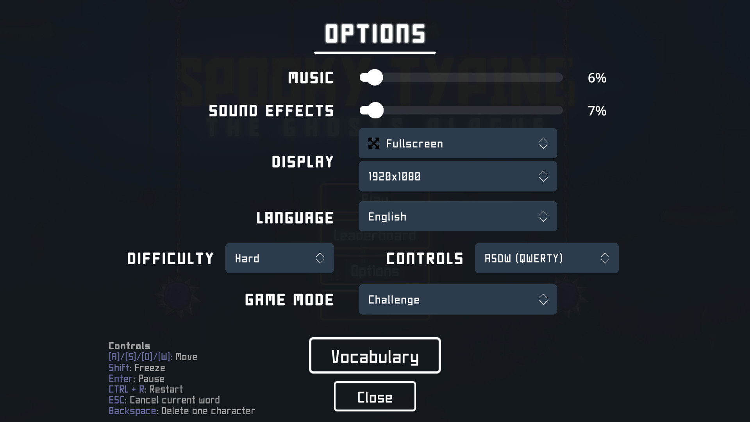Click the language selector chevron icon
750x422 pixels.
tap(543, 216)
